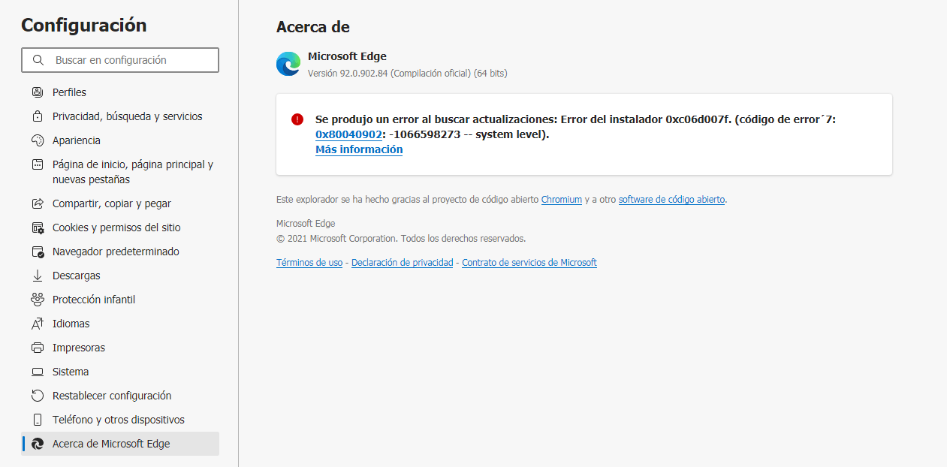Click the Compartir, copiar y pegar icon
Viewport: 947px width, 467px height.
pos(38,203)
